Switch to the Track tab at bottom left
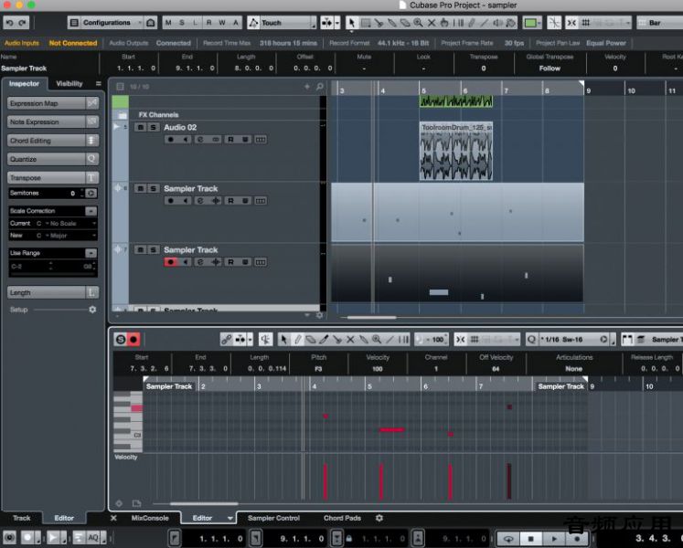The image size is (683, 548). 21,518
